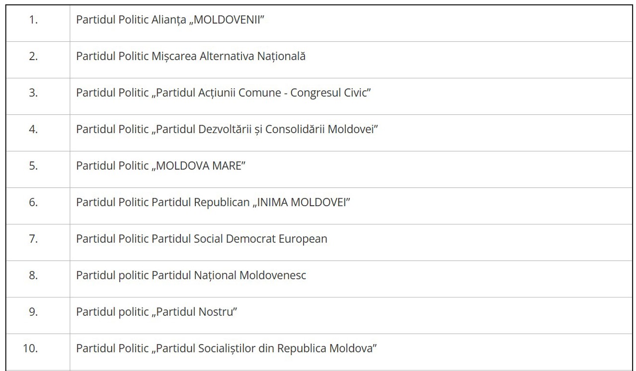Click the number 4. cell
Image resolution: width=636 pixels, height=371 pixels.
coord(33,129)
